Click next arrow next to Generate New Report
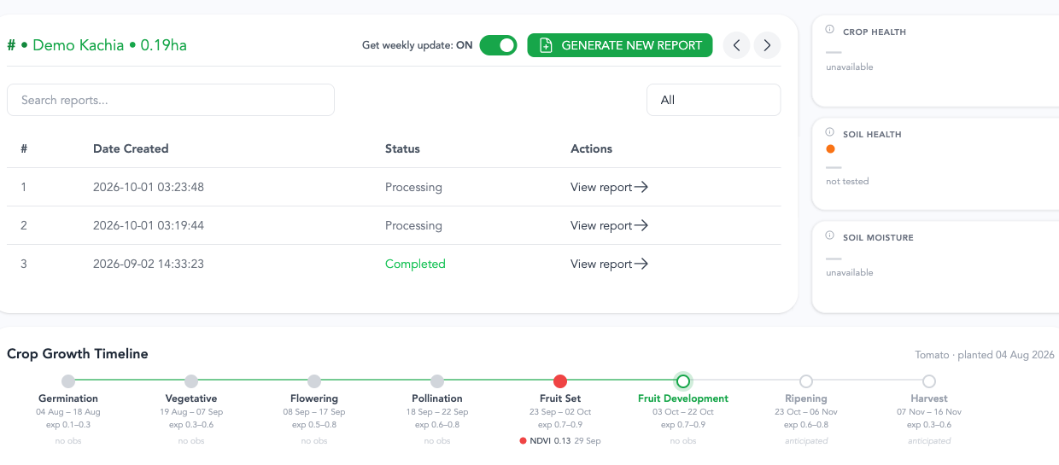 (767, 45)
